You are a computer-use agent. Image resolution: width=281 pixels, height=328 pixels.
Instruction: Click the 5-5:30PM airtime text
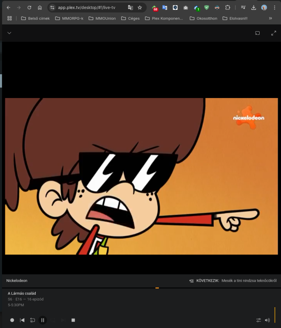[x=16, y=305]
